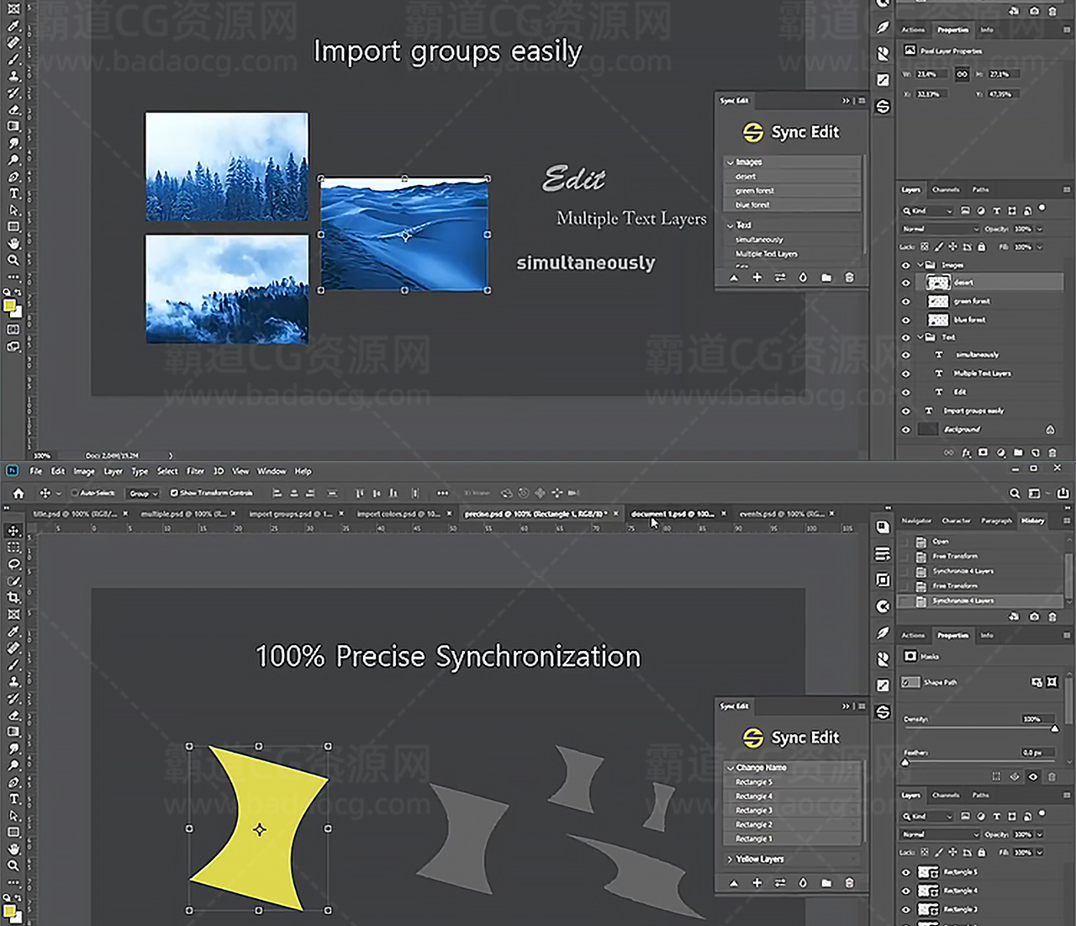The width and height of the screenshot is (1076, 926).
Task: Select Rectangle 3 in Sync Edit list
Action: click(754, 811)
